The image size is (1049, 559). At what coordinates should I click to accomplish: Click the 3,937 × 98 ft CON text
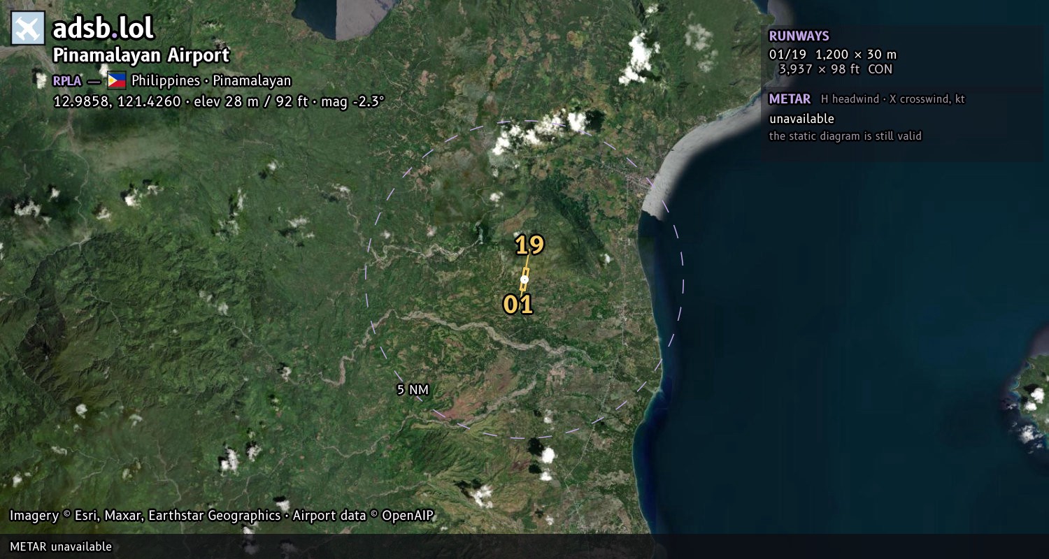click(836, 69)
